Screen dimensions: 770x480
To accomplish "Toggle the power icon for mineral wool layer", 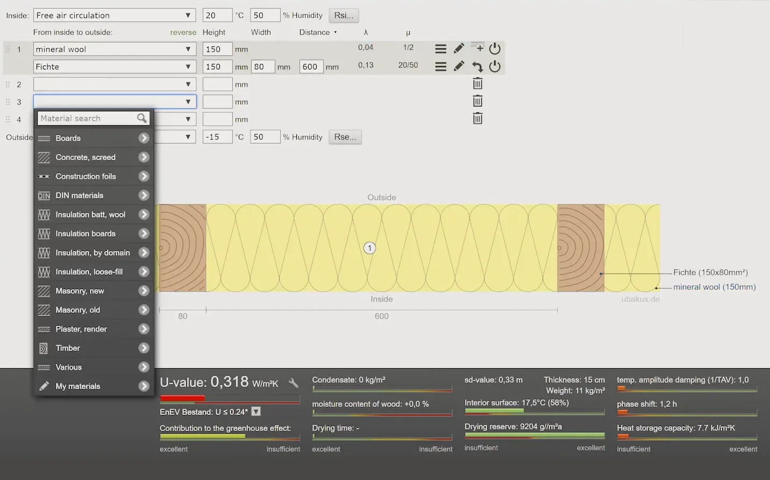I will [x=495, y=48].
